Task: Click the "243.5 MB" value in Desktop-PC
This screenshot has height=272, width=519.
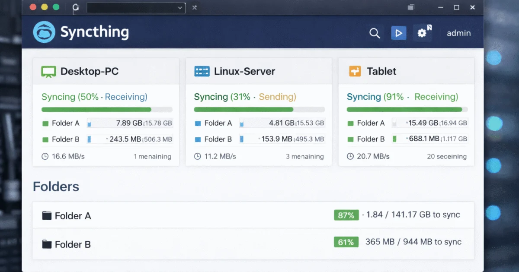Action: click(x=125, y=139)
